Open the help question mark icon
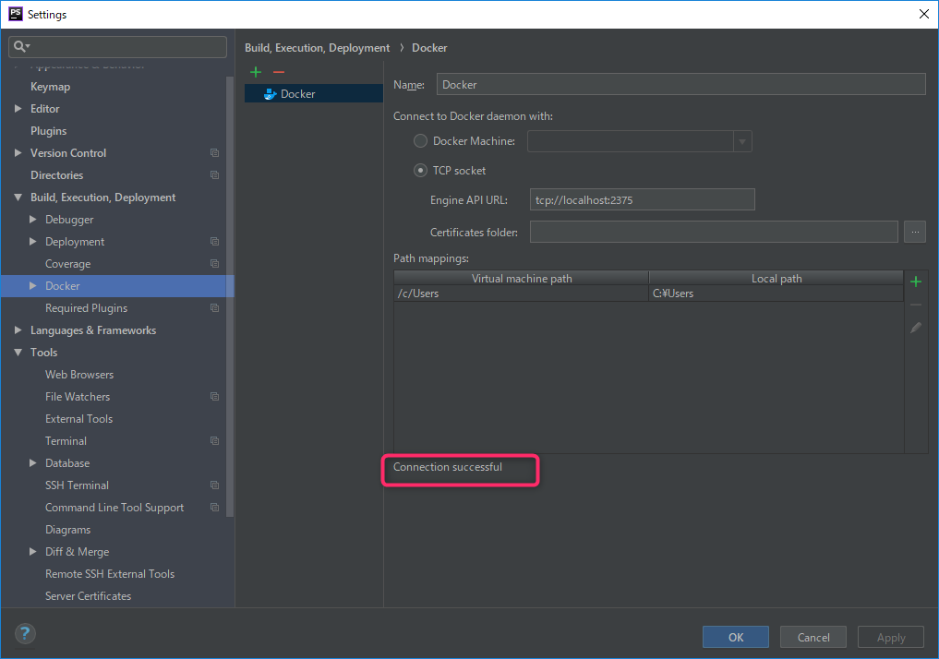 [x=25, y=634]
